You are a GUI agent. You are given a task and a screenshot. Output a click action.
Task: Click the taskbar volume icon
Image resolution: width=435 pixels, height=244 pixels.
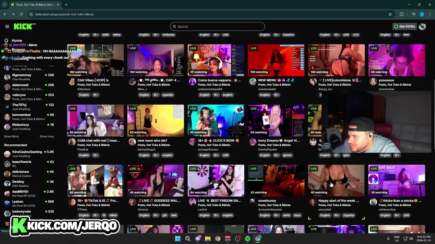pos(411,239)
